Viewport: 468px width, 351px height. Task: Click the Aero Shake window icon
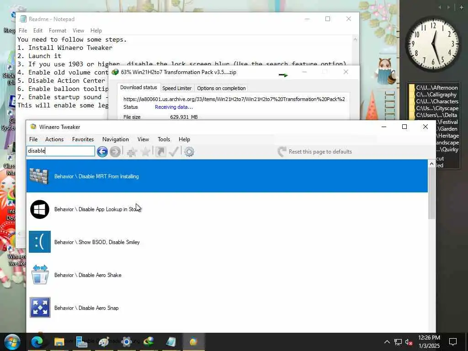40,275
